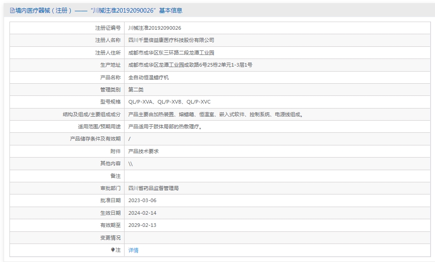The image size is (435, 262).
Task: Click the 结构及组成/主要组成成分 label
Action: (92, 114)
